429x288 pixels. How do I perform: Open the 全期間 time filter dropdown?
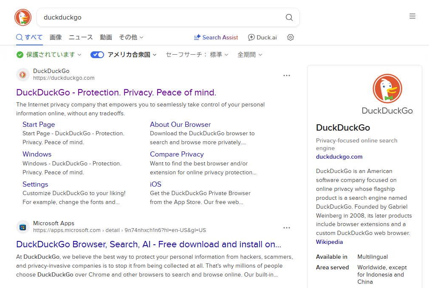250,55
